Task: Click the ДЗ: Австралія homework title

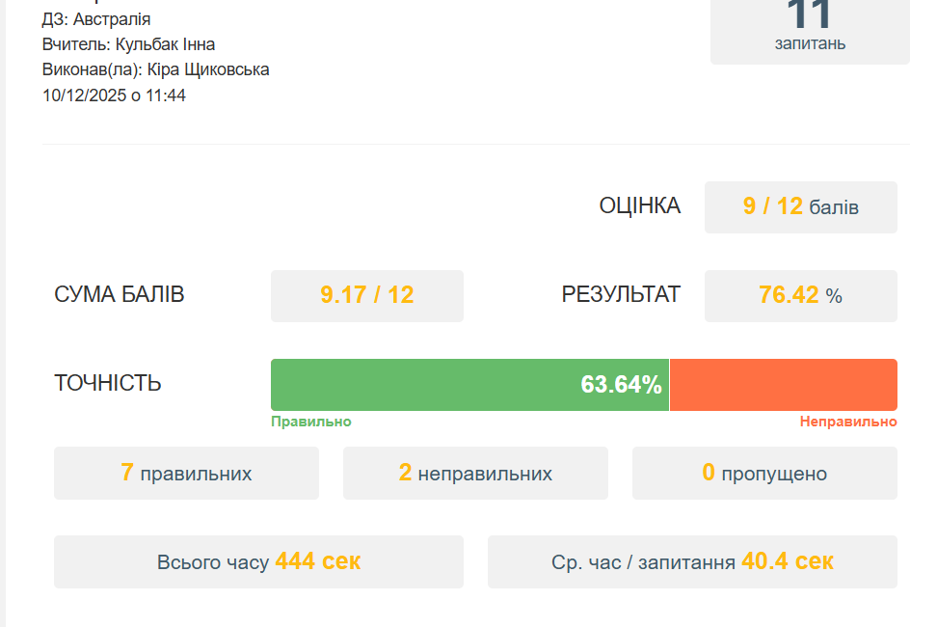Action: [96, 19]
